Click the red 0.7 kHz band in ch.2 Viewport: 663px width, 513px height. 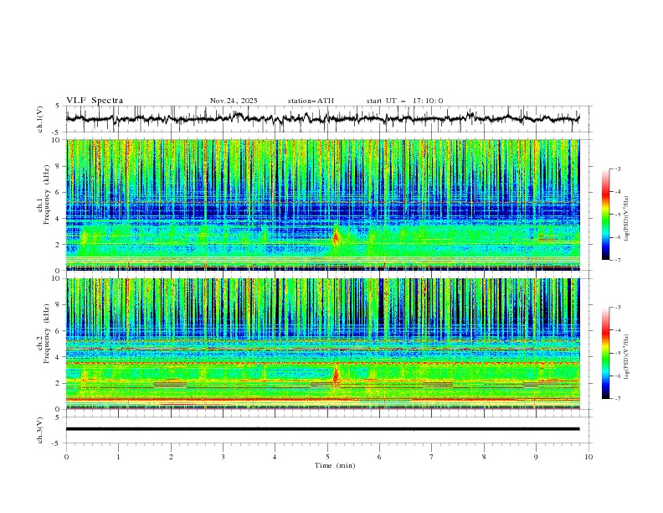pos(322,400)
